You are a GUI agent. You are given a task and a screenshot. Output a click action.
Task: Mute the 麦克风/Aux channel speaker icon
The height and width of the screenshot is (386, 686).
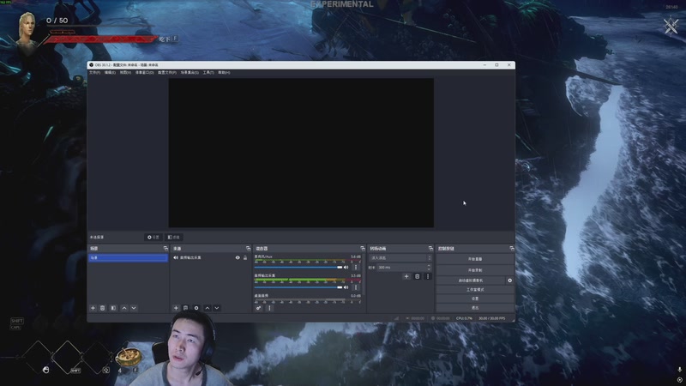coord(346,267)
